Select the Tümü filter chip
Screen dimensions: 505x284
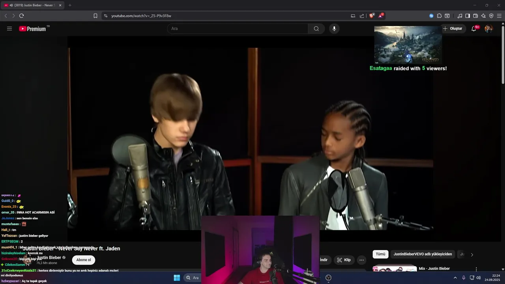coord(380,254)
